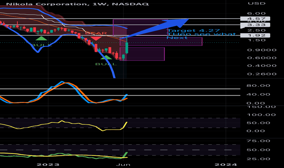Click the red bear down-triangle marker
Viewport: 284px width, 168px height.
[x=96, y=38]
